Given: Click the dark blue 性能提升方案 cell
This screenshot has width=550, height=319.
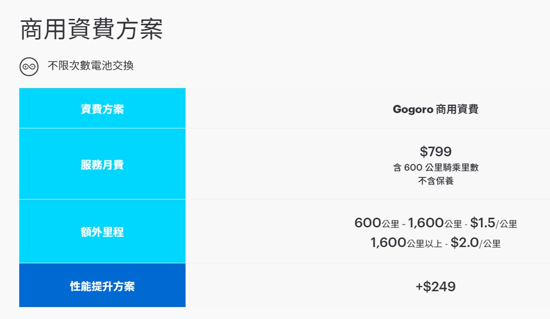Looking at the screenshot, I should 102,286.
